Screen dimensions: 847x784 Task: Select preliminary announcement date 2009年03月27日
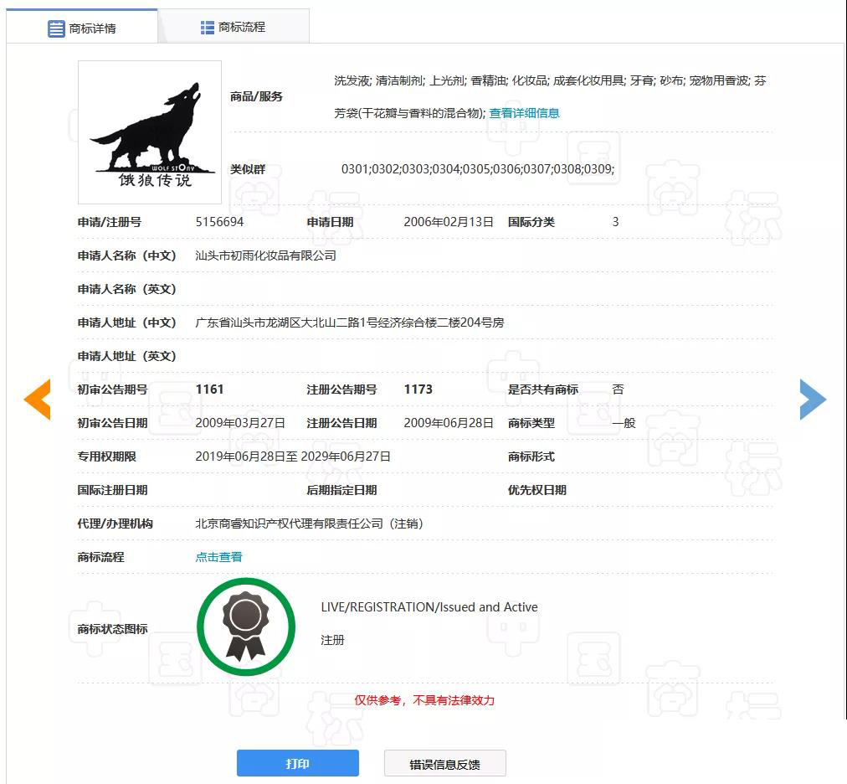click(x=240, y=423)
